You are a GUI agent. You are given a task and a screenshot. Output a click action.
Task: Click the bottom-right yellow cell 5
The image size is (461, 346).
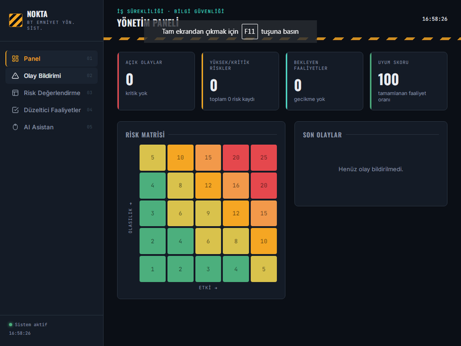point(264,269)
